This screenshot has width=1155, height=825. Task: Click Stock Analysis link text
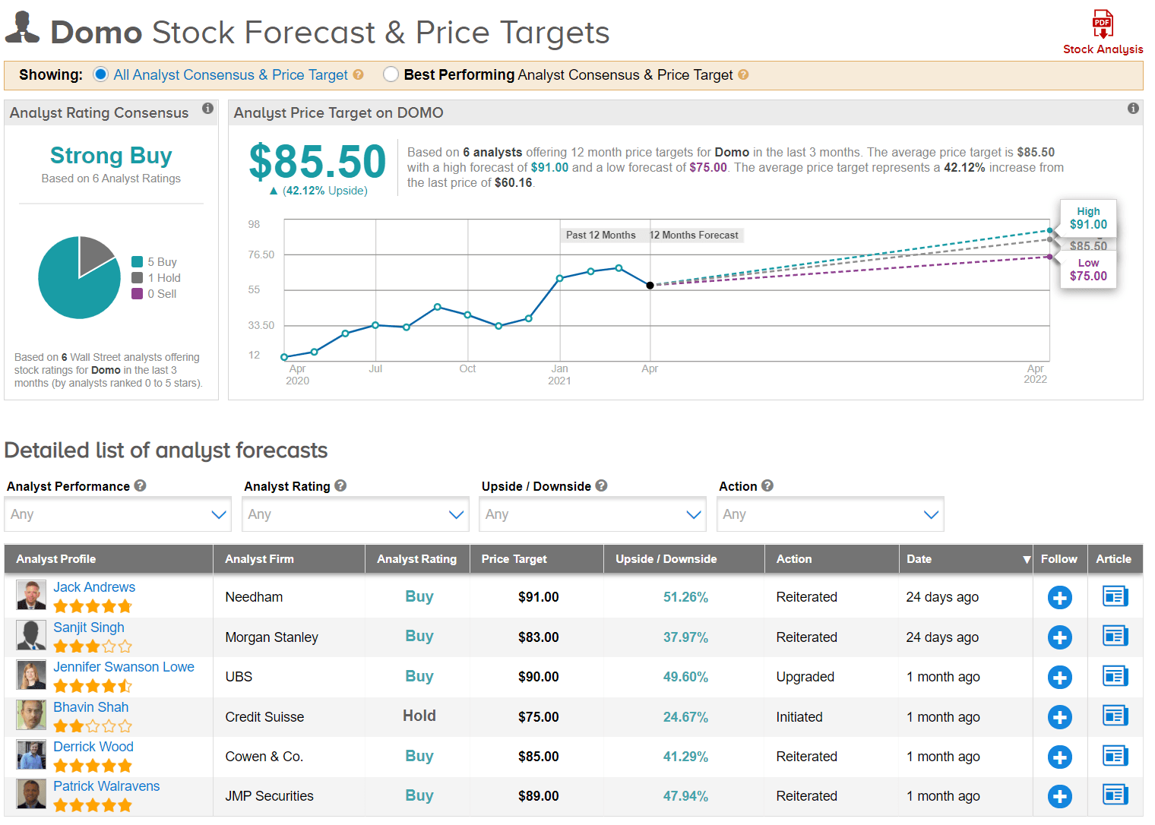(1103, 49)
